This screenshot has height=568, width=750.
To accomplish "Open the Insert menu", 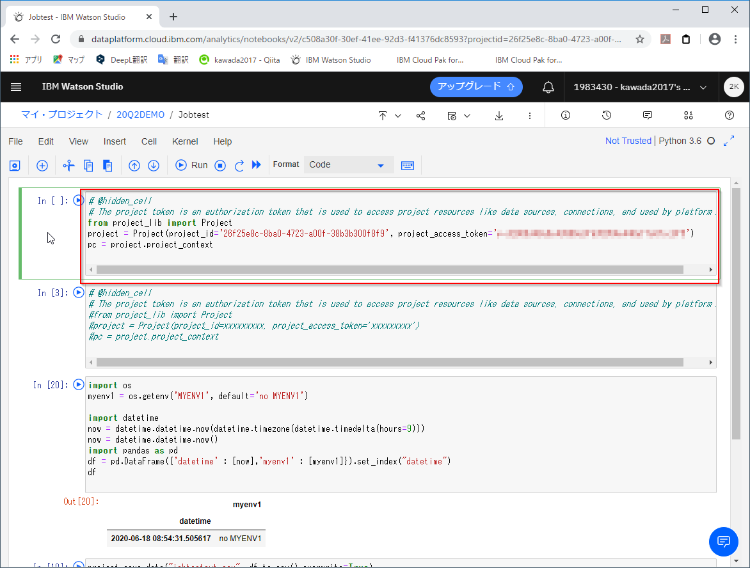I will [x=115, y=141].
